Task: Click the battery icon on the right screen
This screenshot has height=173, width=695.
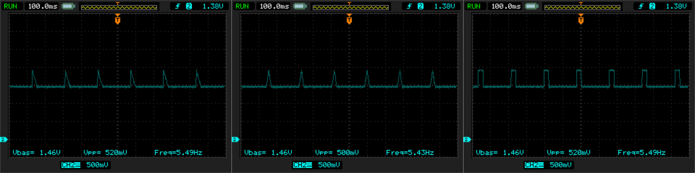Action: pos(532,6)
